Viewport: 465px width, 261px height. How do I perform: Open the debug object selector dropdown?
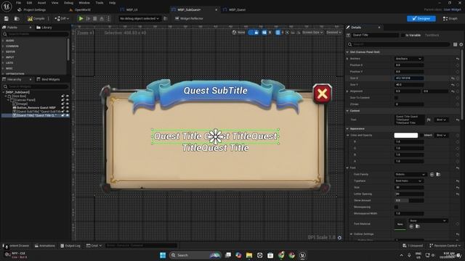pos(139,19)
